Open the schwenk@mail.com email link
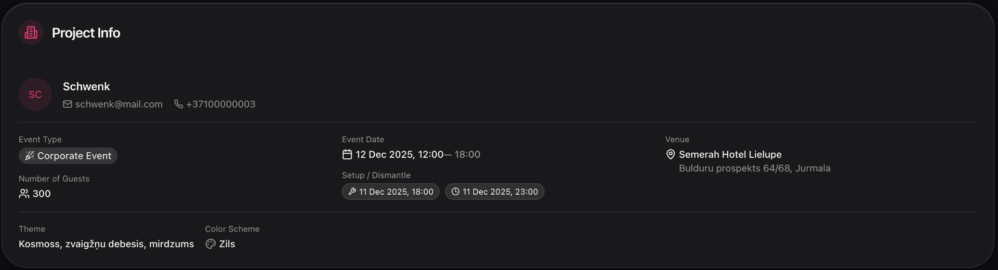The width and height of the screenshot is (998, 270). [x=119, y=104]
